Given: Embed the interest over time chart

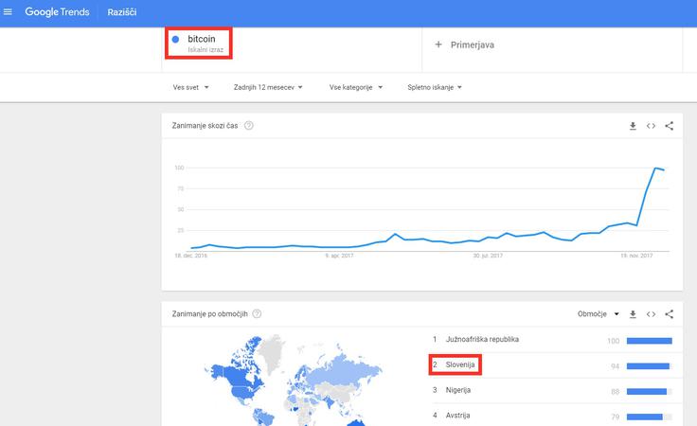Looking at the screenshot, I should point(651,126).
